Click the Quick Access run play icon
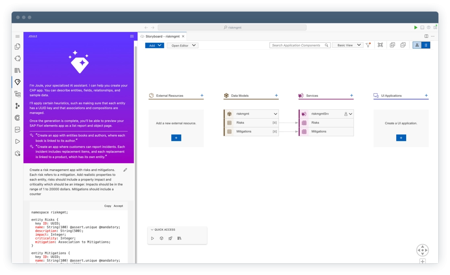450x275 pixels. point(153,238)
